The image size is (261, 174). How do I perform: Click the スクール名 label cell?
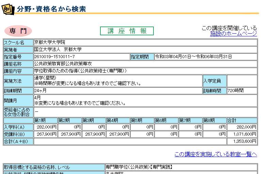[18, 42]
